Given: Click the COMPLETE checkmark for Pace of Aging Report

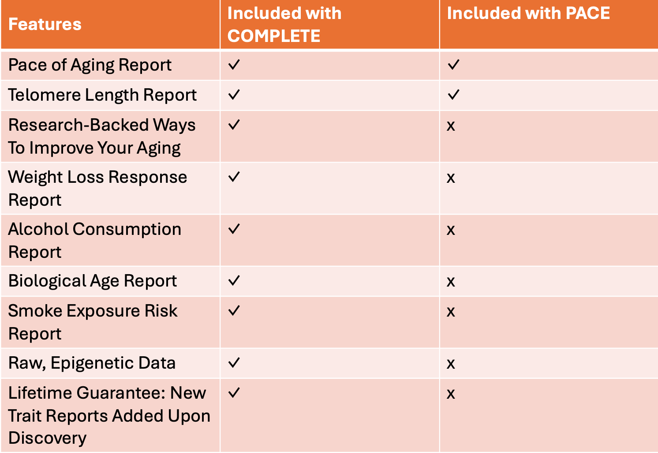Looking at the screenshot, I should coord(234,65).
